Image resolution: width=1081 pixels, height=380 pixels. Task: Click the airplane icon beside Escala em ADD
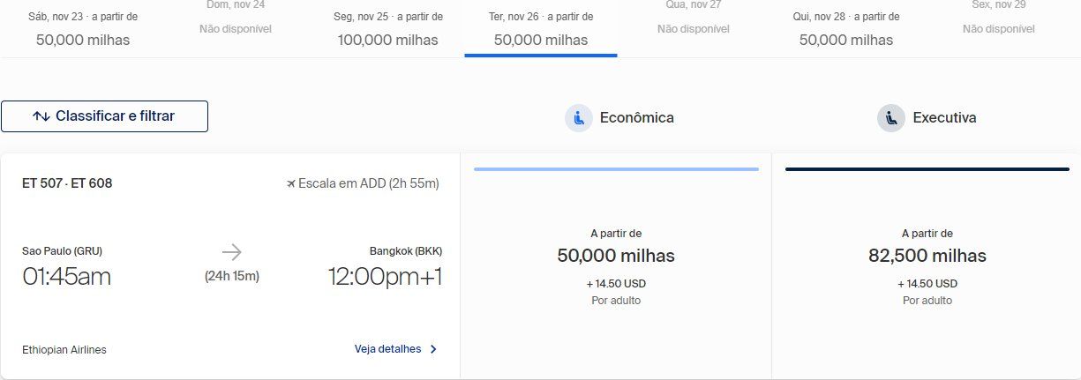pos(291,183)
